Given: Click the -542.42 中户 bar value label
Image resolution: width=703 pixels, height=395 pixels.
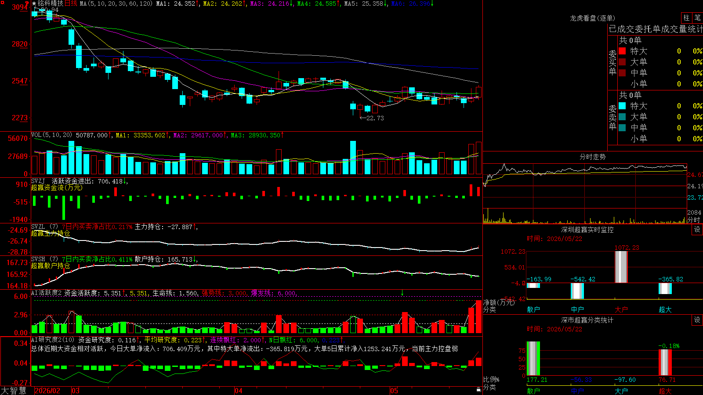Looking at the screenshot, I should (583, 280).
